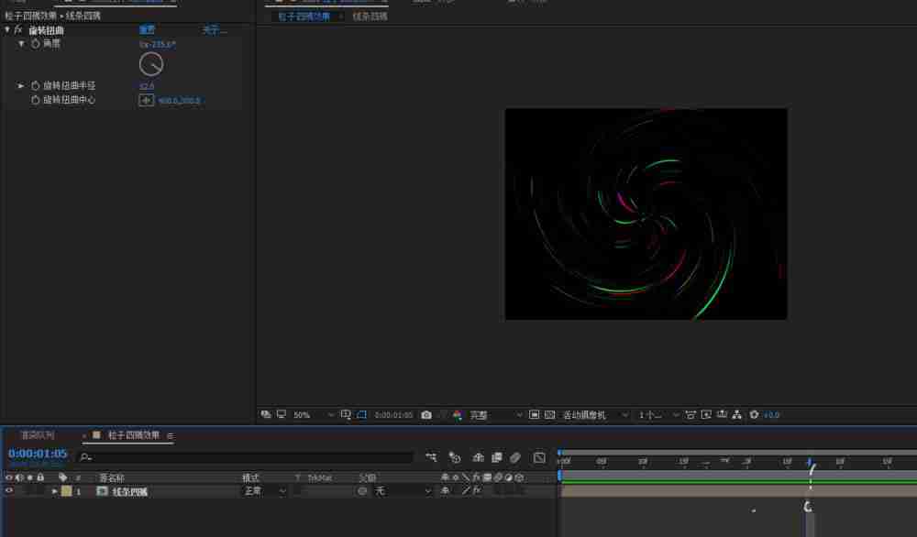Click the snapshot camera icon in viewer
This screenshot has width=917, height=537.
425,415
